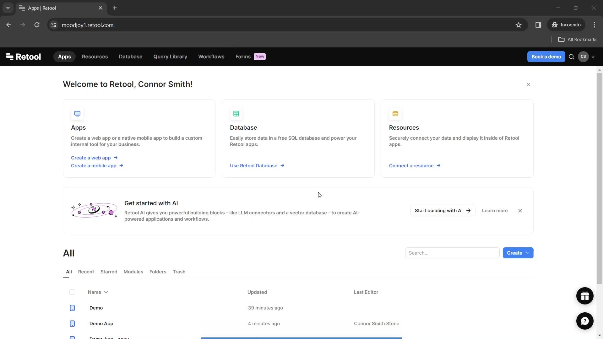
Task: Toggle the Demo App item checkbox
Action: click(x=72, y=323)
